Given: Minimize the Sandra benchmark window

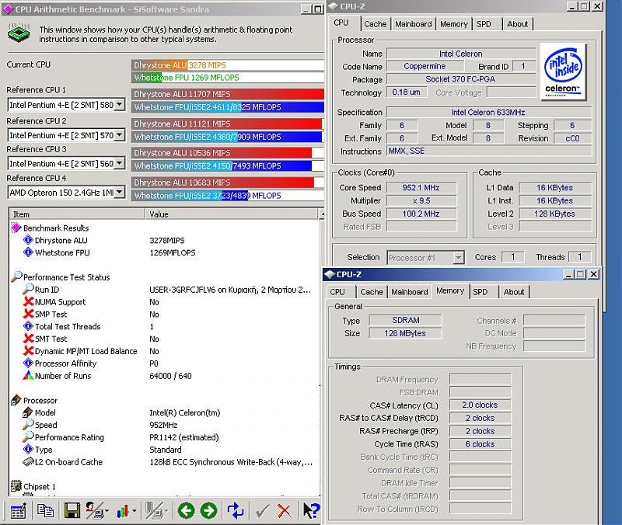Looking at the screenshot, I should [x=306, y=9].
